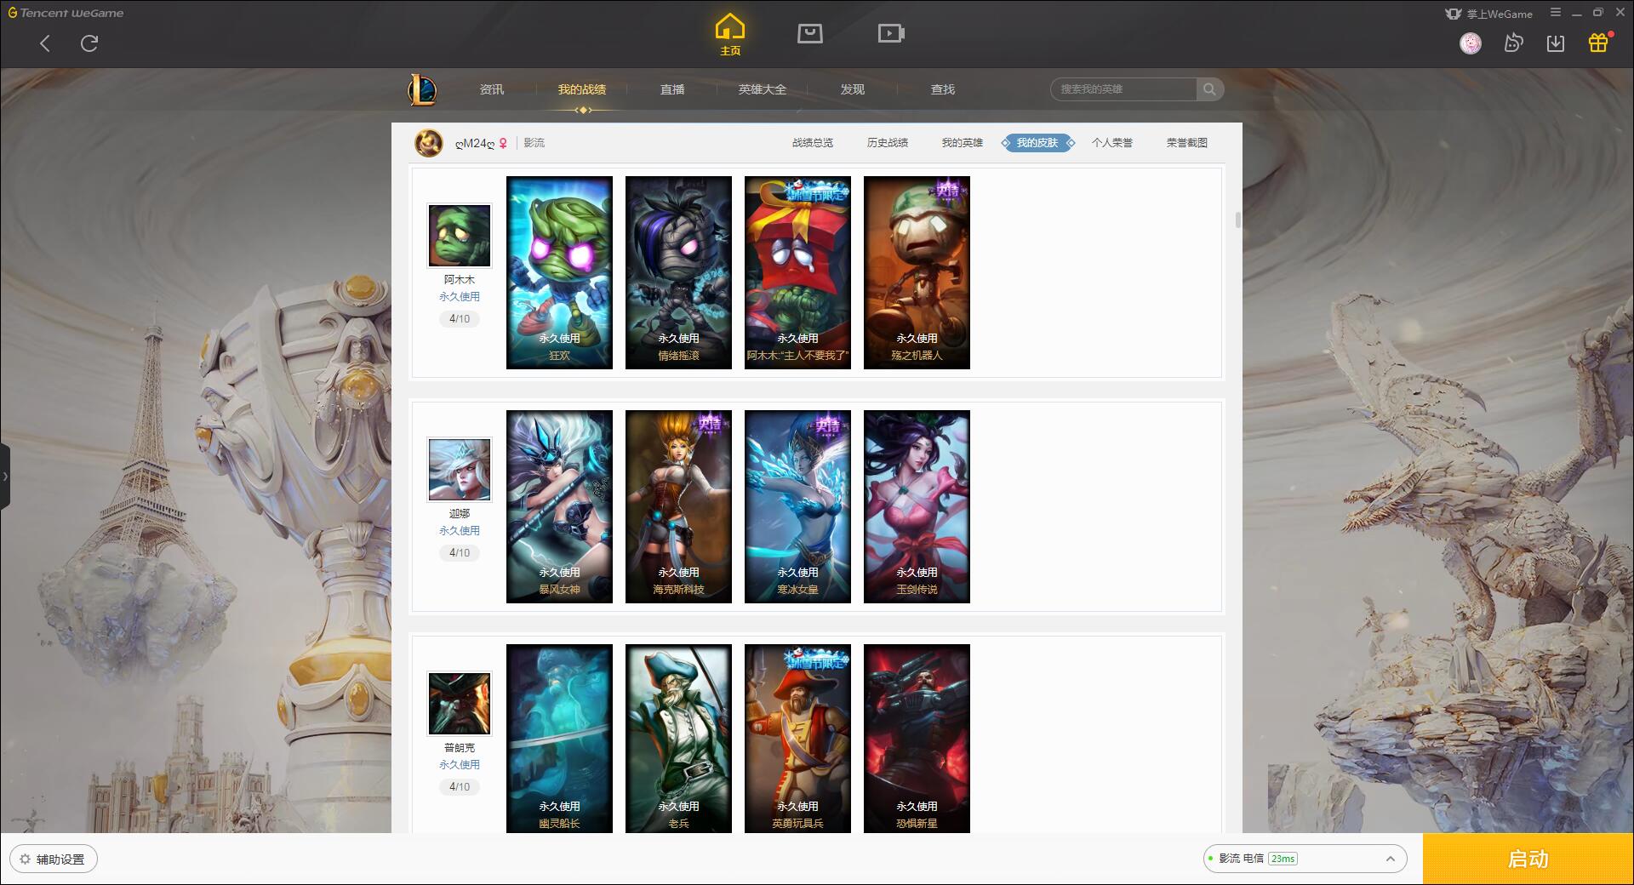The width and height of the screenshot is (1634, 885).
Task: Open 荣誉截图 sub-tab
Action: click(x=1187, y=143)
